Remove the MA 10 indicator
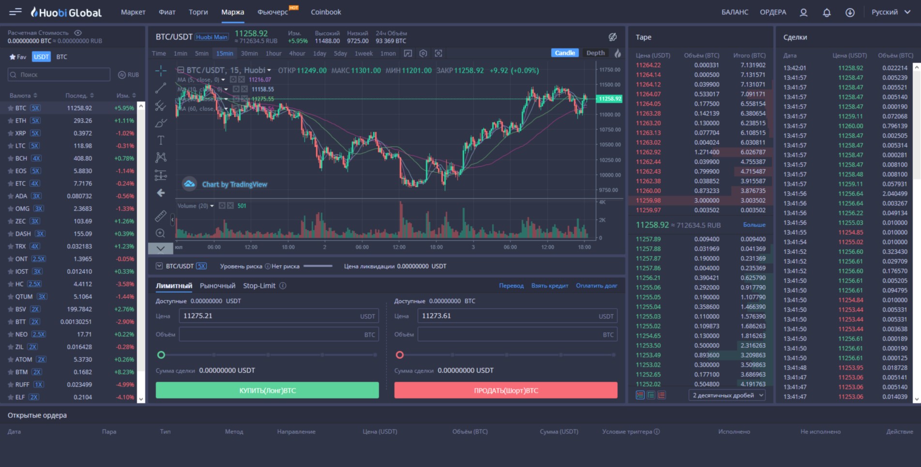The image size is (921, 467). click(x=244, y=89)
